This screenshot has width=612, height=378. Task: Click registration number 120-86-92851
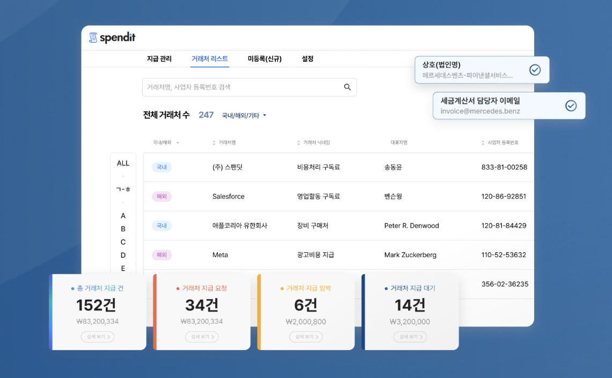pyautogui.click(x=504, y=197)
